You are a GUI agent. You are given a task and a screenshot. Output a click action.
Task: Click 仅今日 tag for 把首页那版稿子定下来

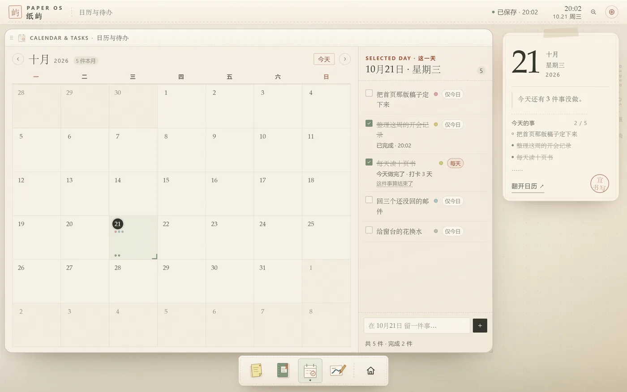pos(452,95)
